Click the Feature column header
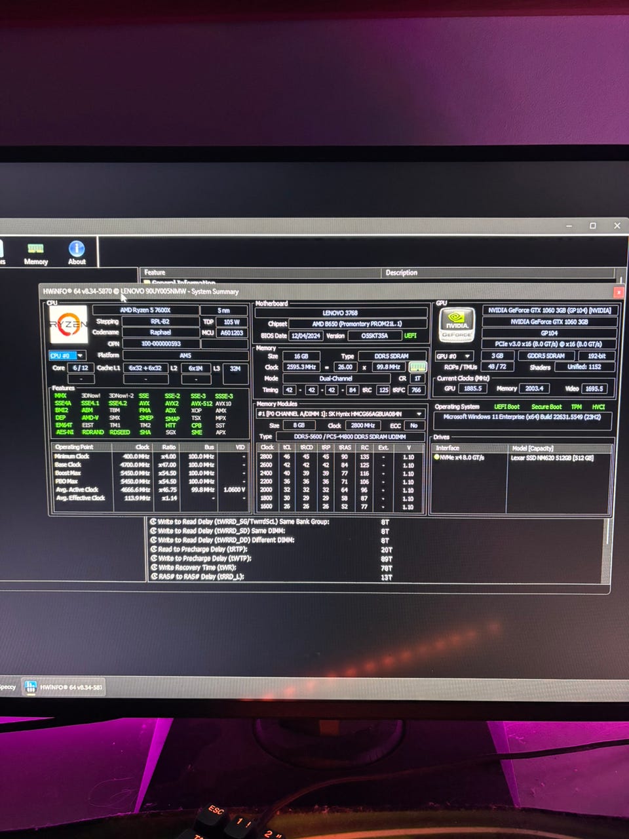Image resolution: width=629 pixels, height=839 pixels. (261, 273)
